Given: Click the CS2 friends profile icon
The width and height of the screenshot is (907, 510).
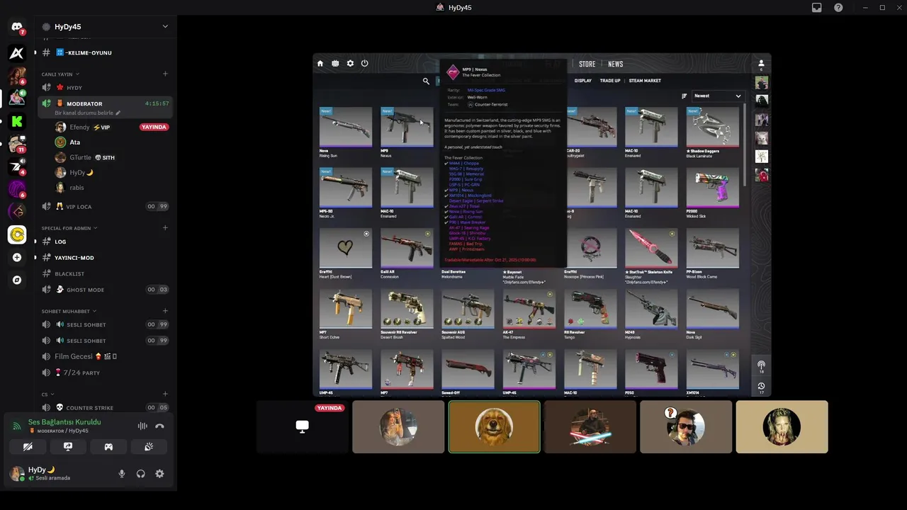Looking at the screenshot, I should [x=761, y=64].
